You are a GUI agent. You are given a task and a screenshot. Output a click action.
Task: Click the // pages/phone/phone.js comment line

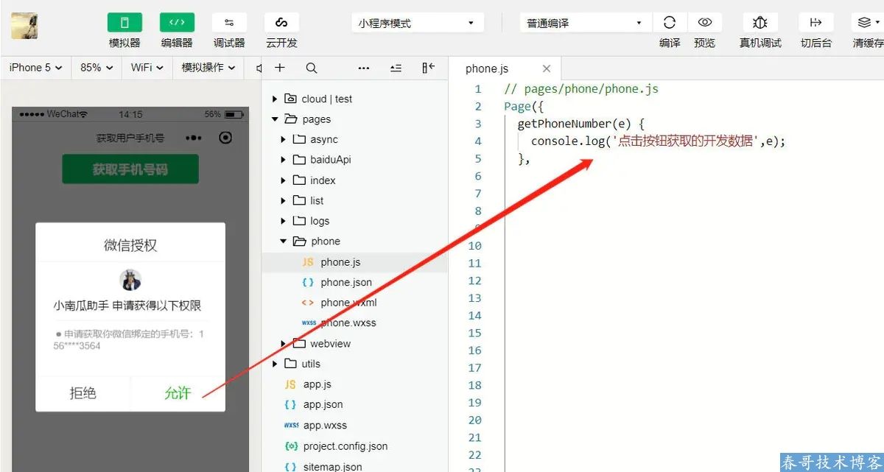coord(581,89)
